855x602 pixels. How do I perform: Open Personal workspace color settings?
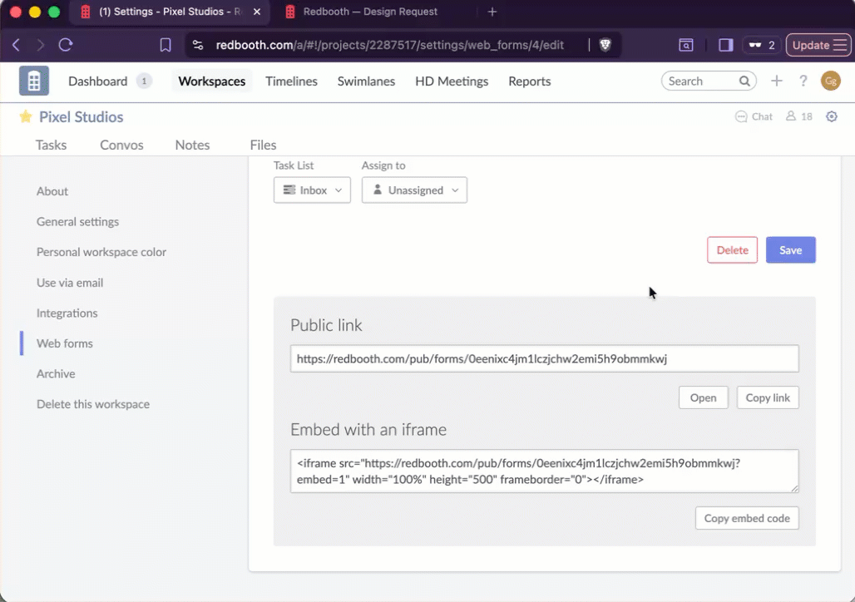coord(101,253)
